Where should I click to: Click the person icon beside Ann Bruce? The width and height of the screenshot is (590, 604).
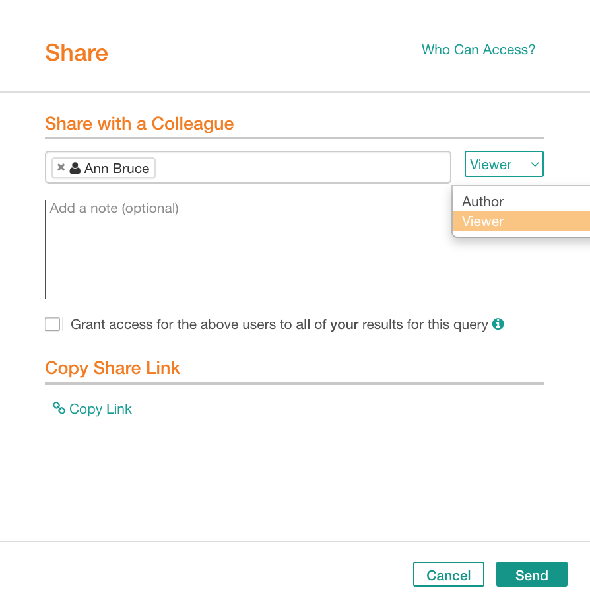(75, 168)
